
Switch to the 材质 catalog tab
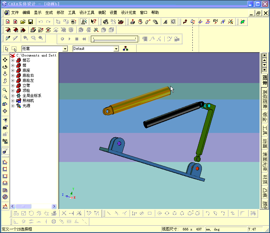(265, 179)
